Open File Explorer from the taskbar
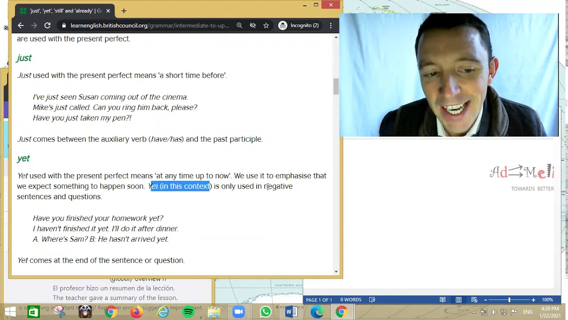The image size is (568, 320). coord(214,312)
